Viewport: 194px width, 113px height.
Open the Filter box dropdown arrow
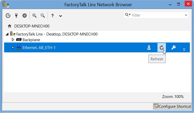(186, 15)
